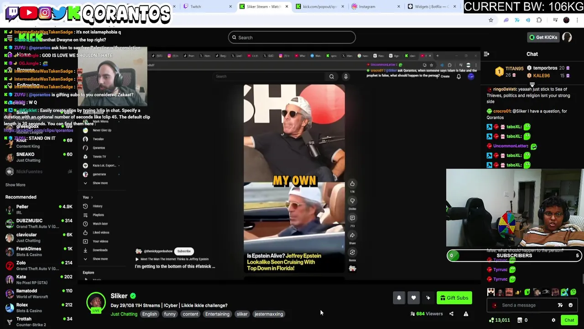Select the Sliker Stream browser tab
This screenshot has width=584, height=329.
[264, 6]
